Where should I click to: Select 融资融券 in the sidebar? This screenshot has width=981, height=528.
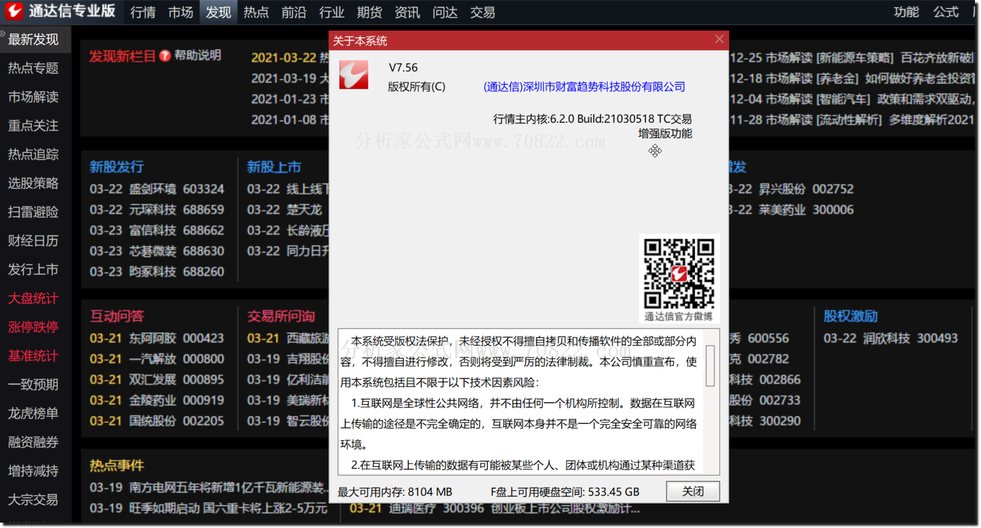34,442
